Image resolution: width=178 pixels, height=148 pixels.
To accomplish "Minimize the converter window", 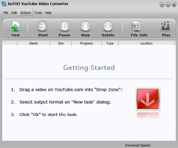I will [162, 5].
